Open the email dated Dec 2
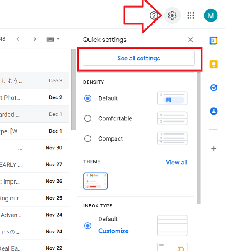This screenshot has height=251, width=225. pos(34,97)
